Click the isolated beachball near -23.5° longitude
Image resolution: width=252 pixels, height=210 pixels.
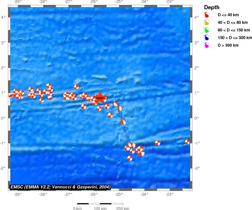(158, 143)
